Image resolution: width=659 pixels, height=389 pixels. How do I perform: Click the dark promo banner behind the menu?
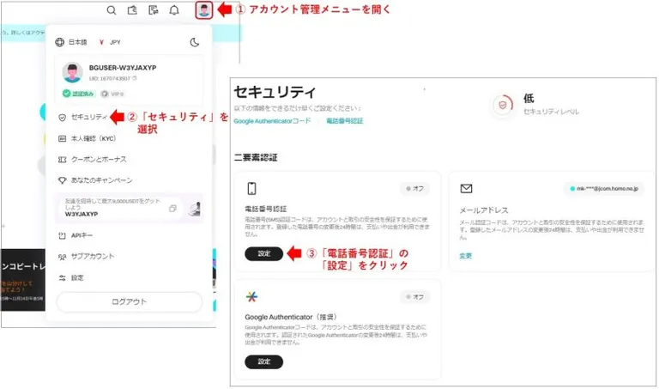coord(23,280)
